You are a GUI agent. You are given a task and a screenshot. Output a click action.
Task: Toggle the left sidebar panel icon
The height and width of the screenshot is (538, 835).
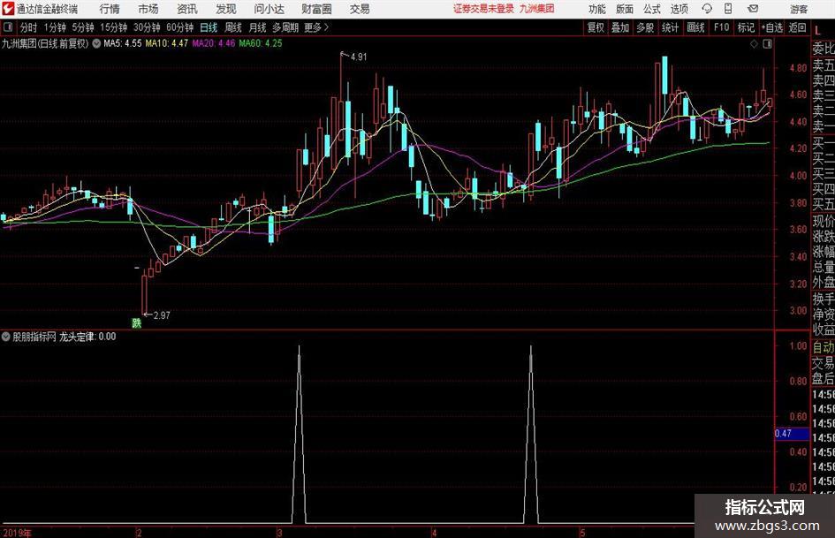pyautogui.click(x=7, y=27)
